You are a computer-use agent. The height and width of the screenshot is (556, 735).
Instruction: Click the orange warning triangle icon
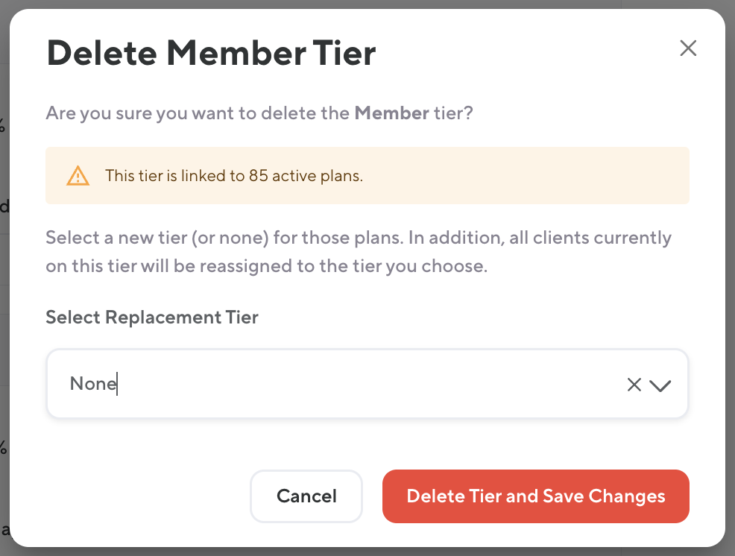pos(78,176)
